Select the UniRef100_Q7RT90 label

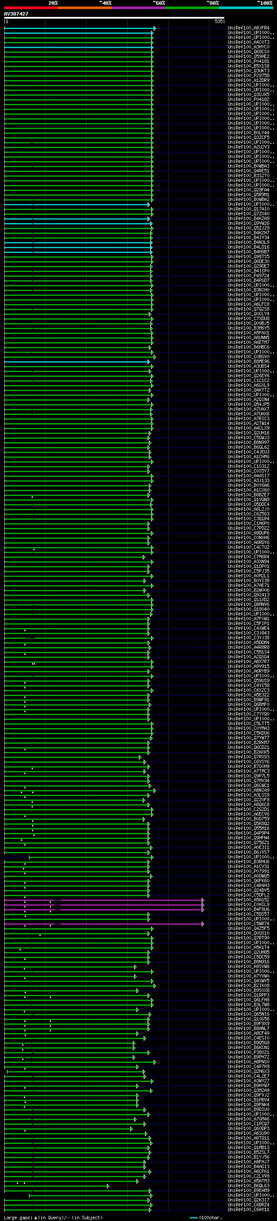[248, 938]
